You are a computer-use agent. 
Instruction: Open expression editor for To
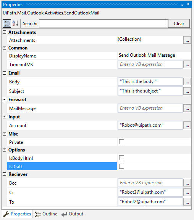pos(187,202)
